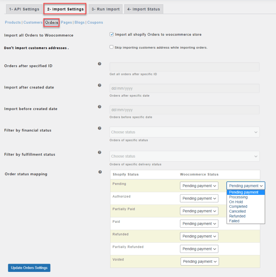The height and width of the screenshot is (277, 276).
Task: Open Coupons settings link
Action: (95, 22)
